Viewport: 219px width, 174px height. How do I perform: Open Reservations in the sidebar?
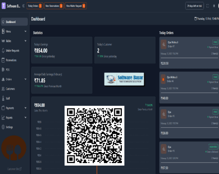pos(14,60)
